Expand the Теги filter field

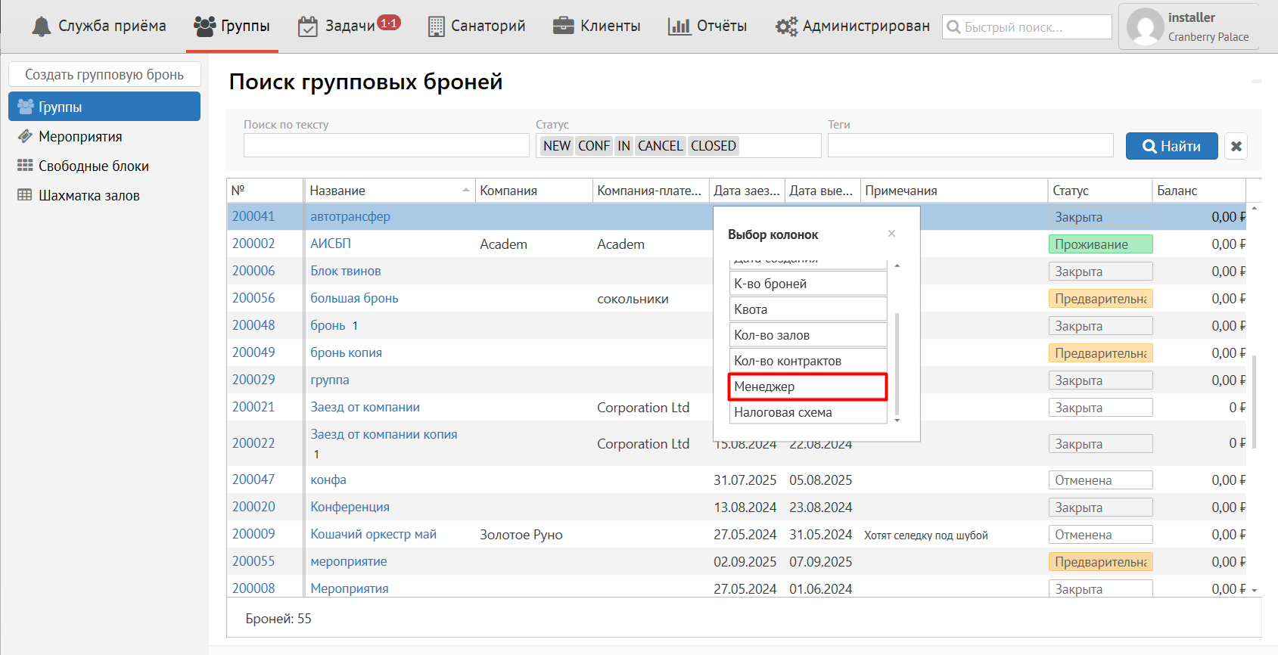coord(969,146)
